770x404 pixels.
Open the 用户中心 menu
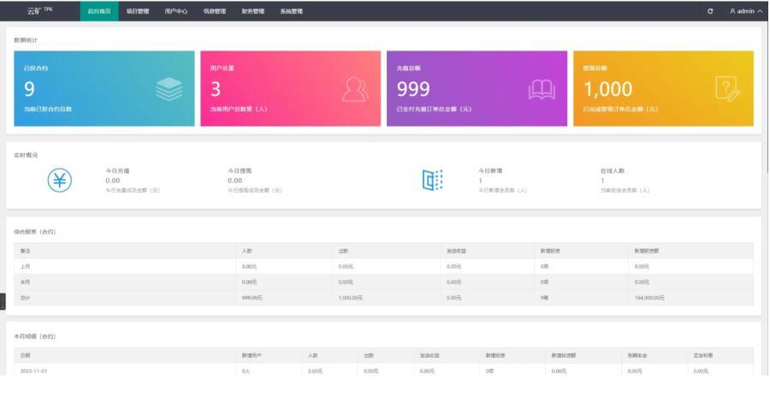click(175, 11)
